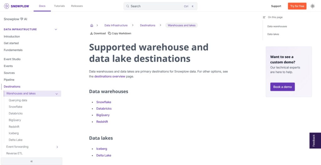
Task: Open Events in the sidebar
Action: click(8, 66)
